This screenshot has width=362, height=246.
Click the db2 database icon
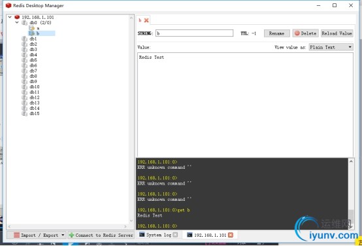point(24,44)
